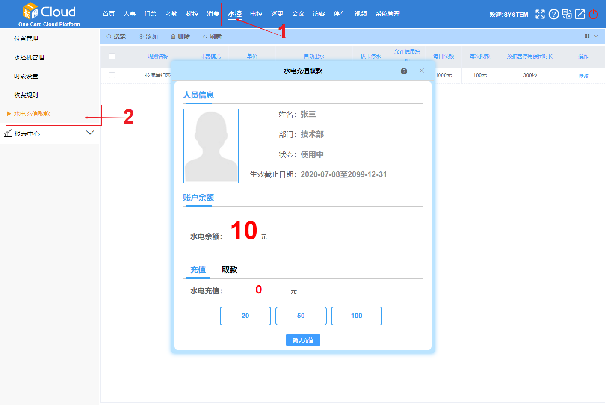Switch to the 取款 tab
This screenshot has width=606, height=405.
(229, 270)
